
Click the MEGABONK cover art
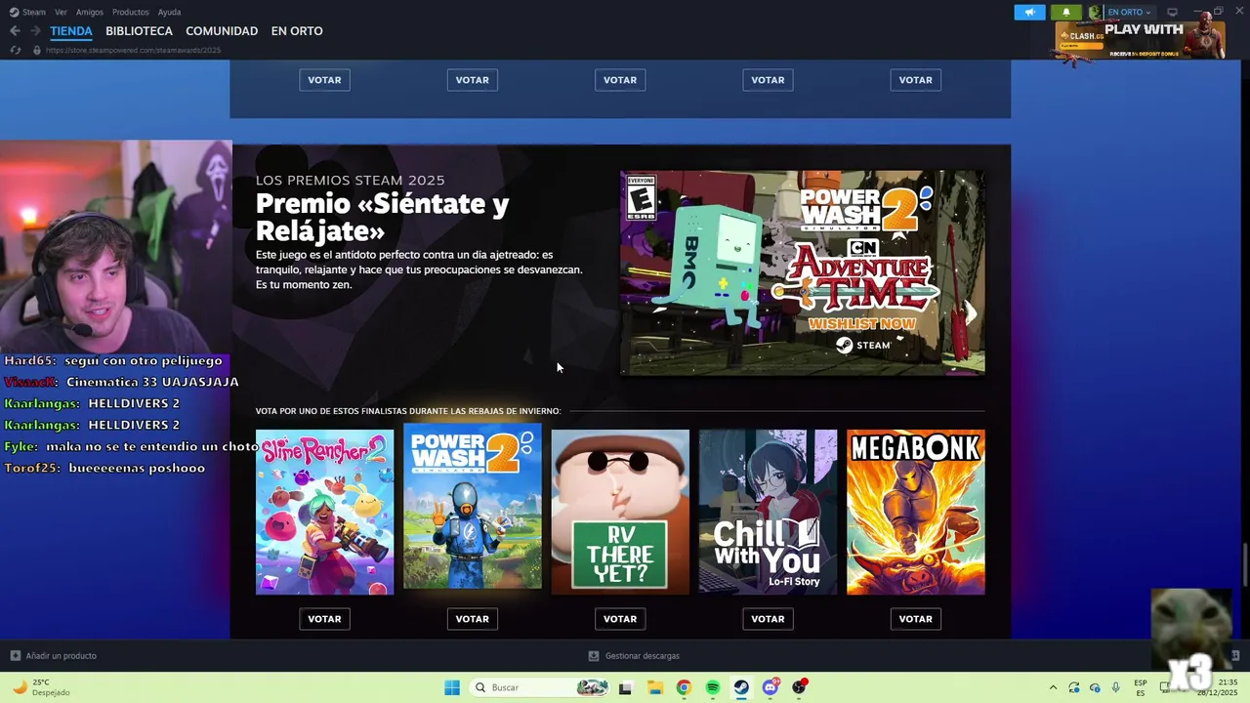[916, 512]
